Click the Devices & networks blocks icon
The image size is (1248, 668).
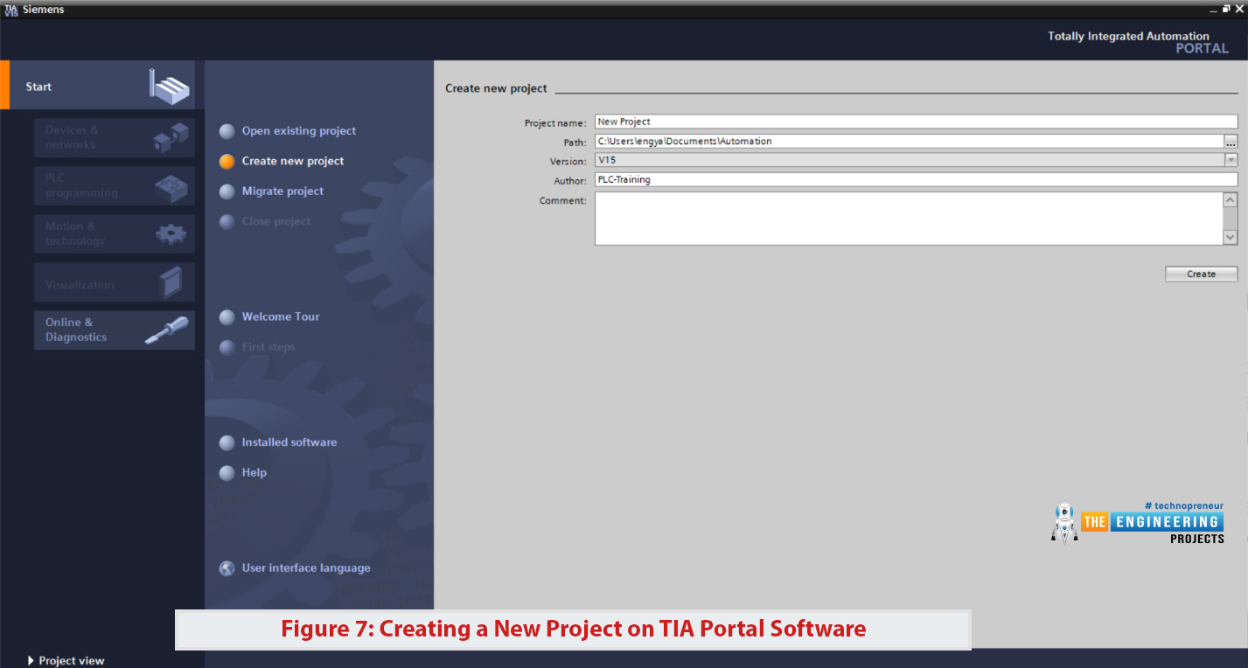[x=171, y=137]
